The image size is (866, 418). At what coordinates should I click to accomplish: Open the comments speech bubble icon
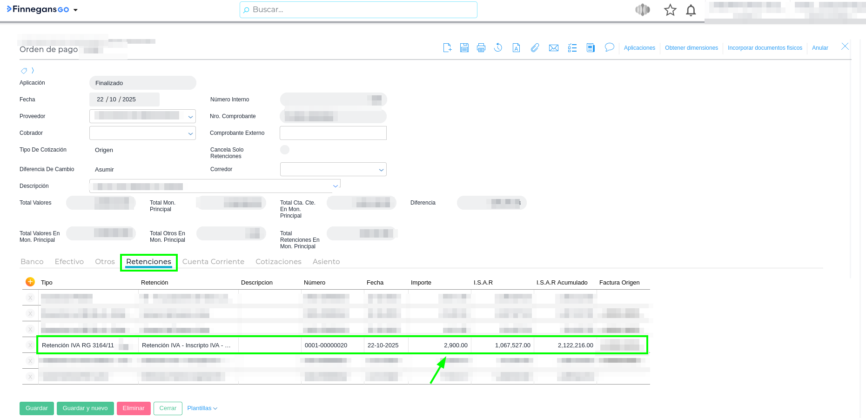click(609, 47)
